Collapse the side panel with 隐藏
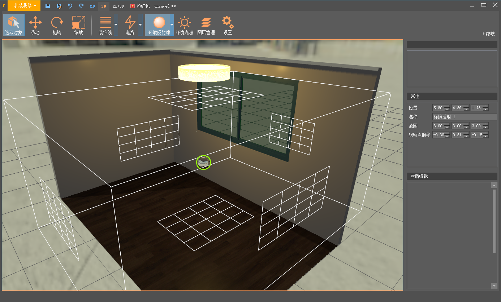The image size is (501, 302). 489,34
